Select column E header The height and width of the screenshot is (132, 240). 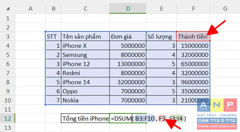(161, 8)
